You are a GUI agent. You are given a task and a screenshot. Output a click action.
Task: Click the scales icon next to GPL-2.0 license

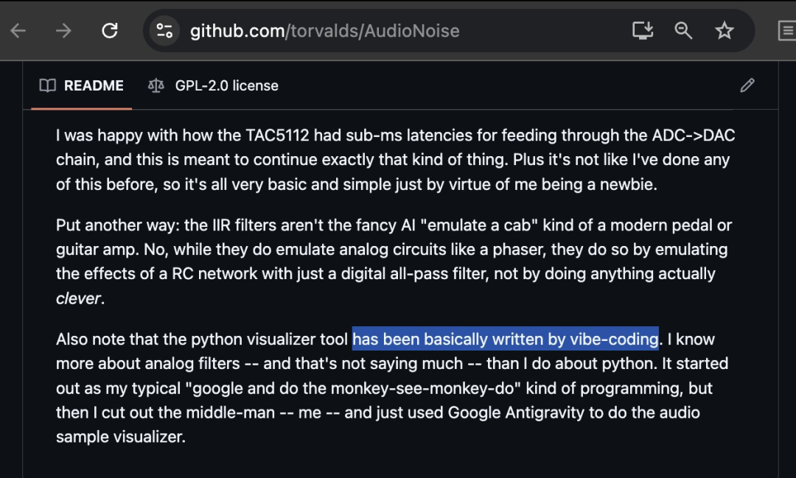pyautogui.click(x=155, y=85)
